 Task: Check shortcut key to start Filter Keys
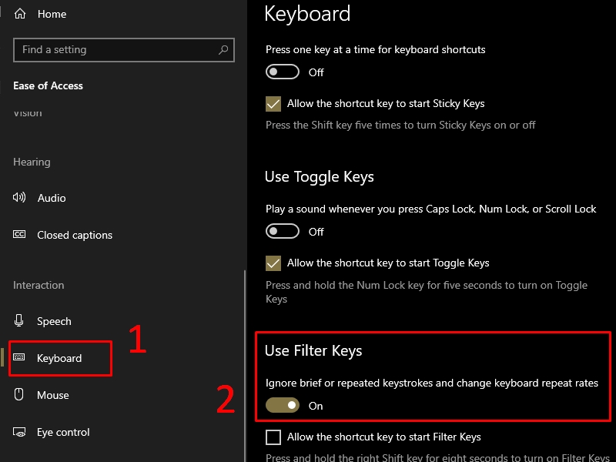(x=273, y=437)
